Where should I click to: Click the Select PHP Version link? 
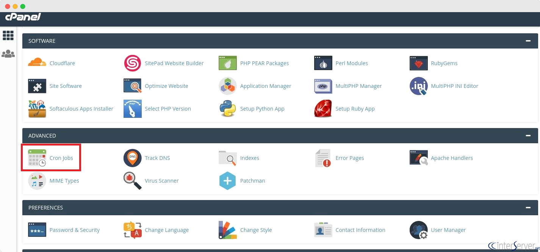tap(168, 109)
